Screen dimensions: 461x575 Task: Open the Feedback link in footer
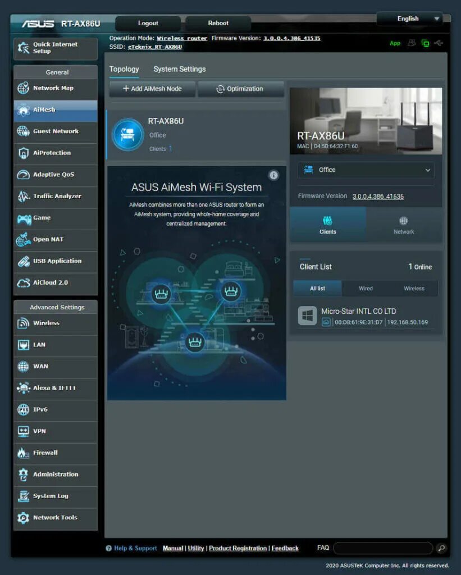point(285,548)
